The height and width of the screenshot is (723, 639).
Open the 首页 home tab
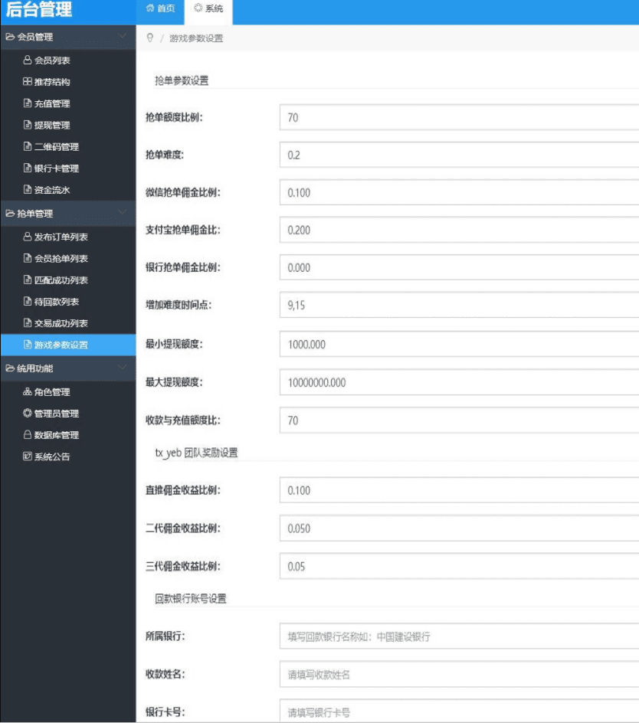point(160,8)
